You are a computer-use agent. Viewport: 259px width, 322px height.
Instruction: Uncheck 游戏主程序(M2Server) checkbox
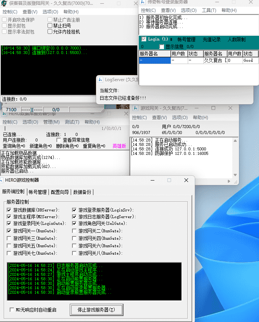point(9,217)
